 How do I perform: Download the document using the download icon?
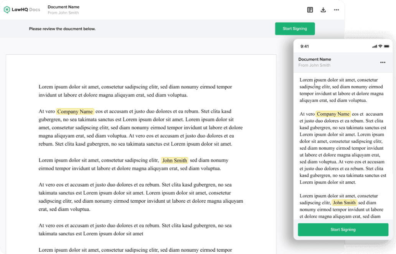click(323, 10)
